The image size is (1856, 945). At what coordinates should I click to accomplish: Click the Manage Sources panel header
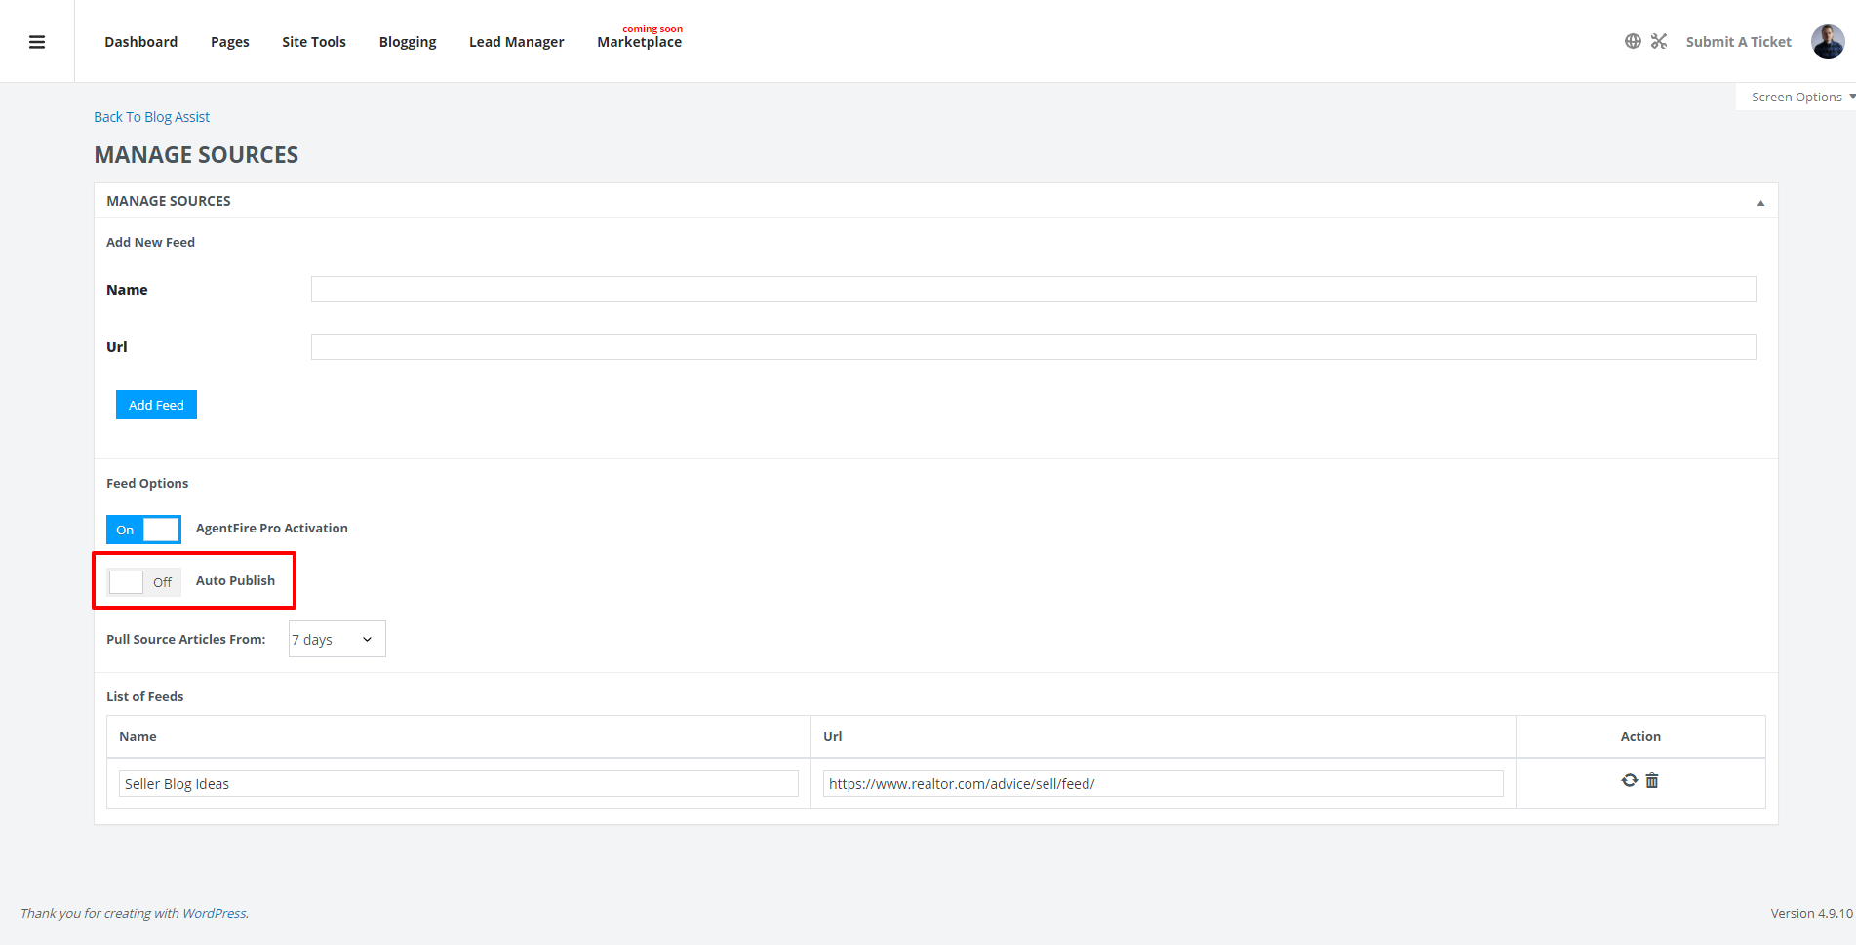(x=936, y=201)
